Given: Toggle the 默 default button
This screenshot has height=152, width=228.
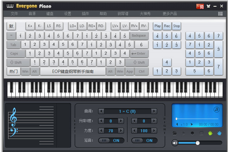Looking at the screenshot, I should click(x=11, y=26).
